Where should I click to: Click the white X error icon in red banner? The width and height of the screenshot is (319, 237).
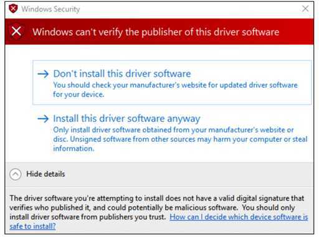coord(16,32)
